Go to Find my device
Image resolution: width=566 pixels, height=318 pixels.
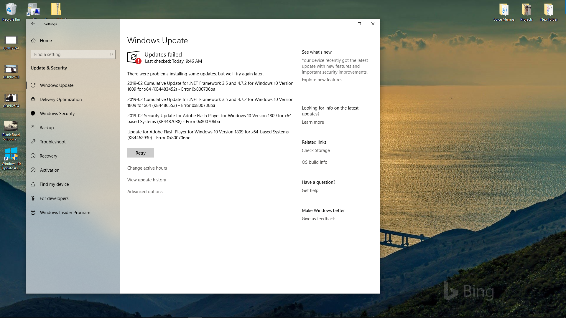54,184
